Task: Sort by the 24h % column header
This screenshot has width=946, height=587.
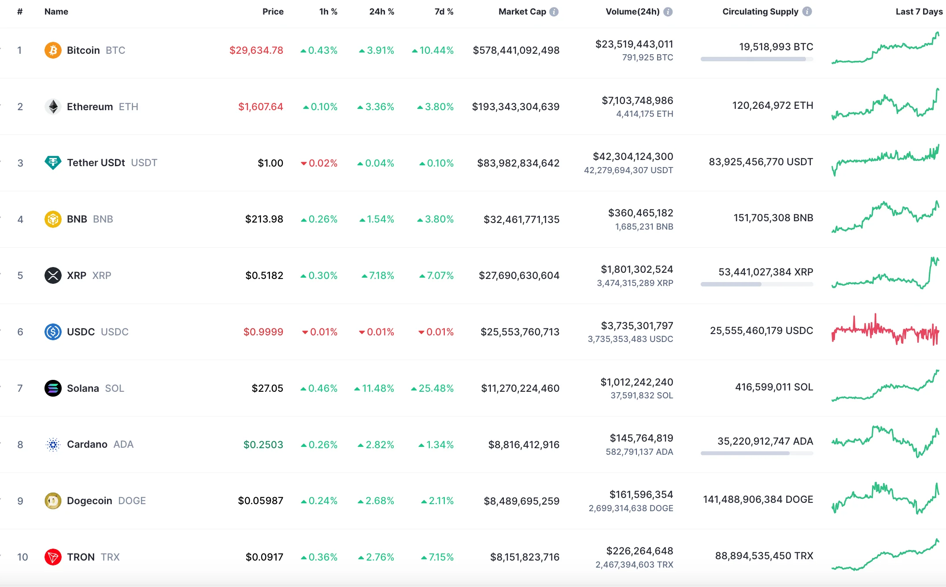Action: [381, 12]
